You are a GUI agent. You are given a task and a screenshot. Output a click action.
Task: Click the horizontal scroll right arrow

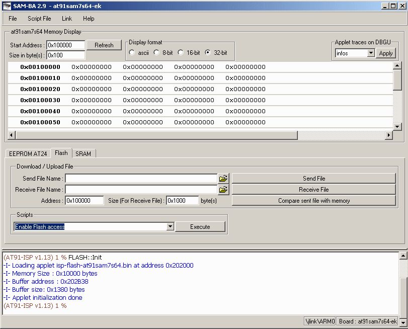pyautogui.click(x=388, y=135)
